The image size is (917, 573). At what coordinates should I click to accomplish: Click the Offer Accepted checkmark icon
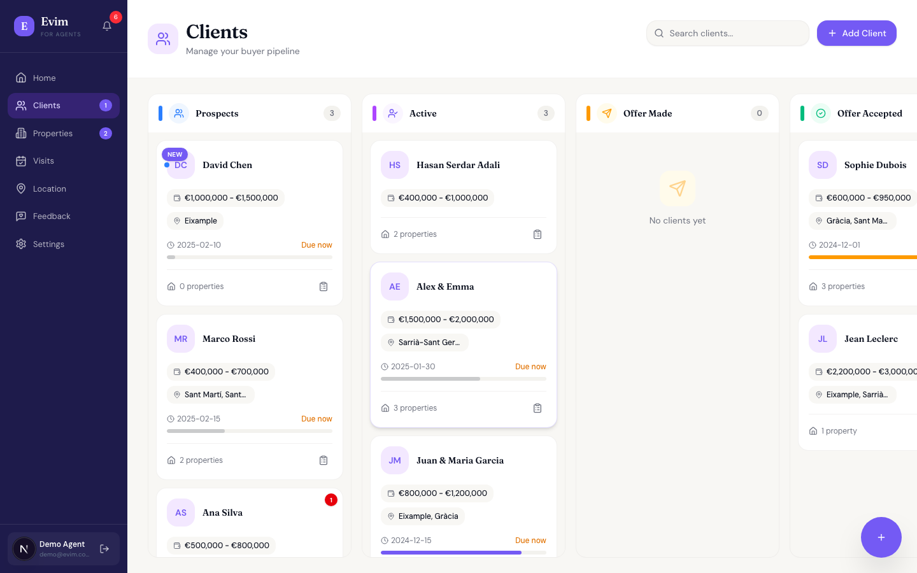click(x=821, y=113)
